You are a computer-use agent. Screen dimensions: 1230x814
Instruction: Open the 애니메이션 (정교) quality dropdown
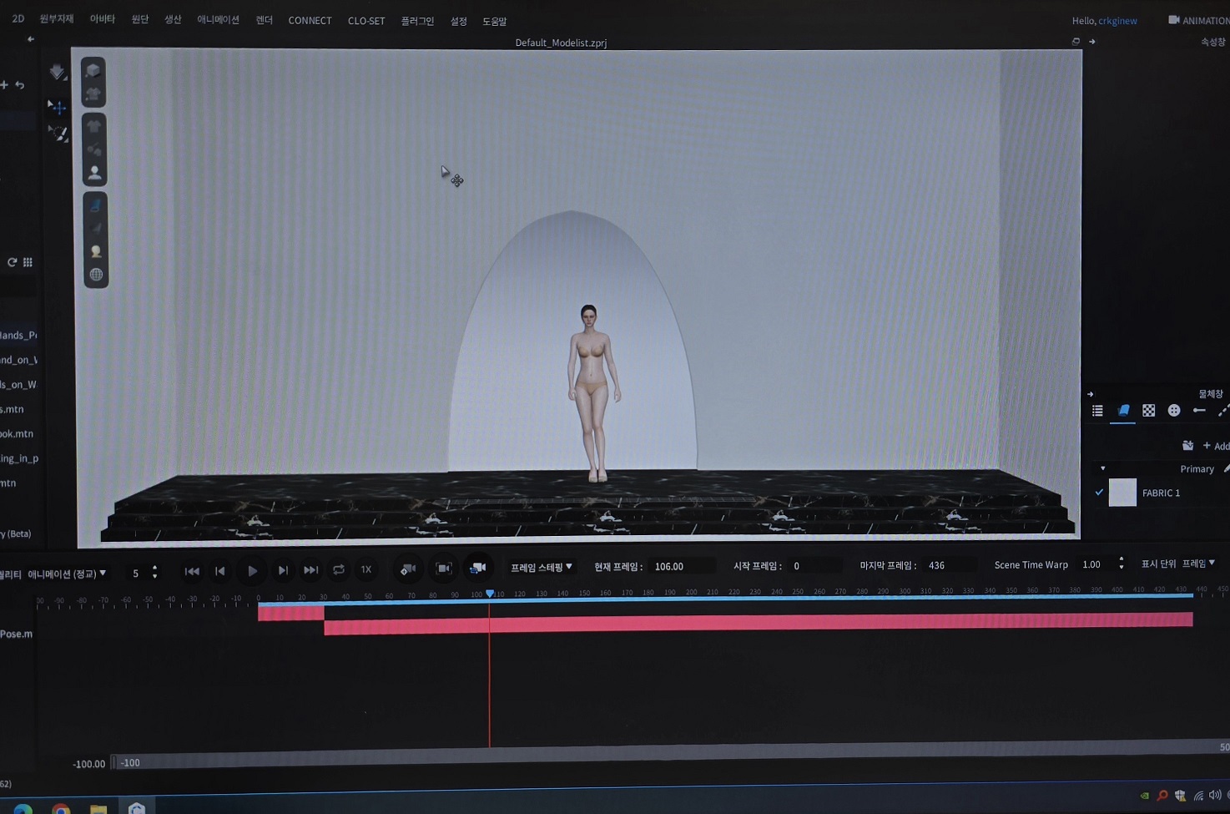[67, 574]
